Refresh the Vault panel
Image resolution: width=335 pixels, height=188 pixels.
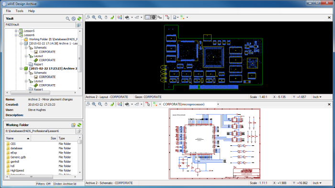[79, 19]
